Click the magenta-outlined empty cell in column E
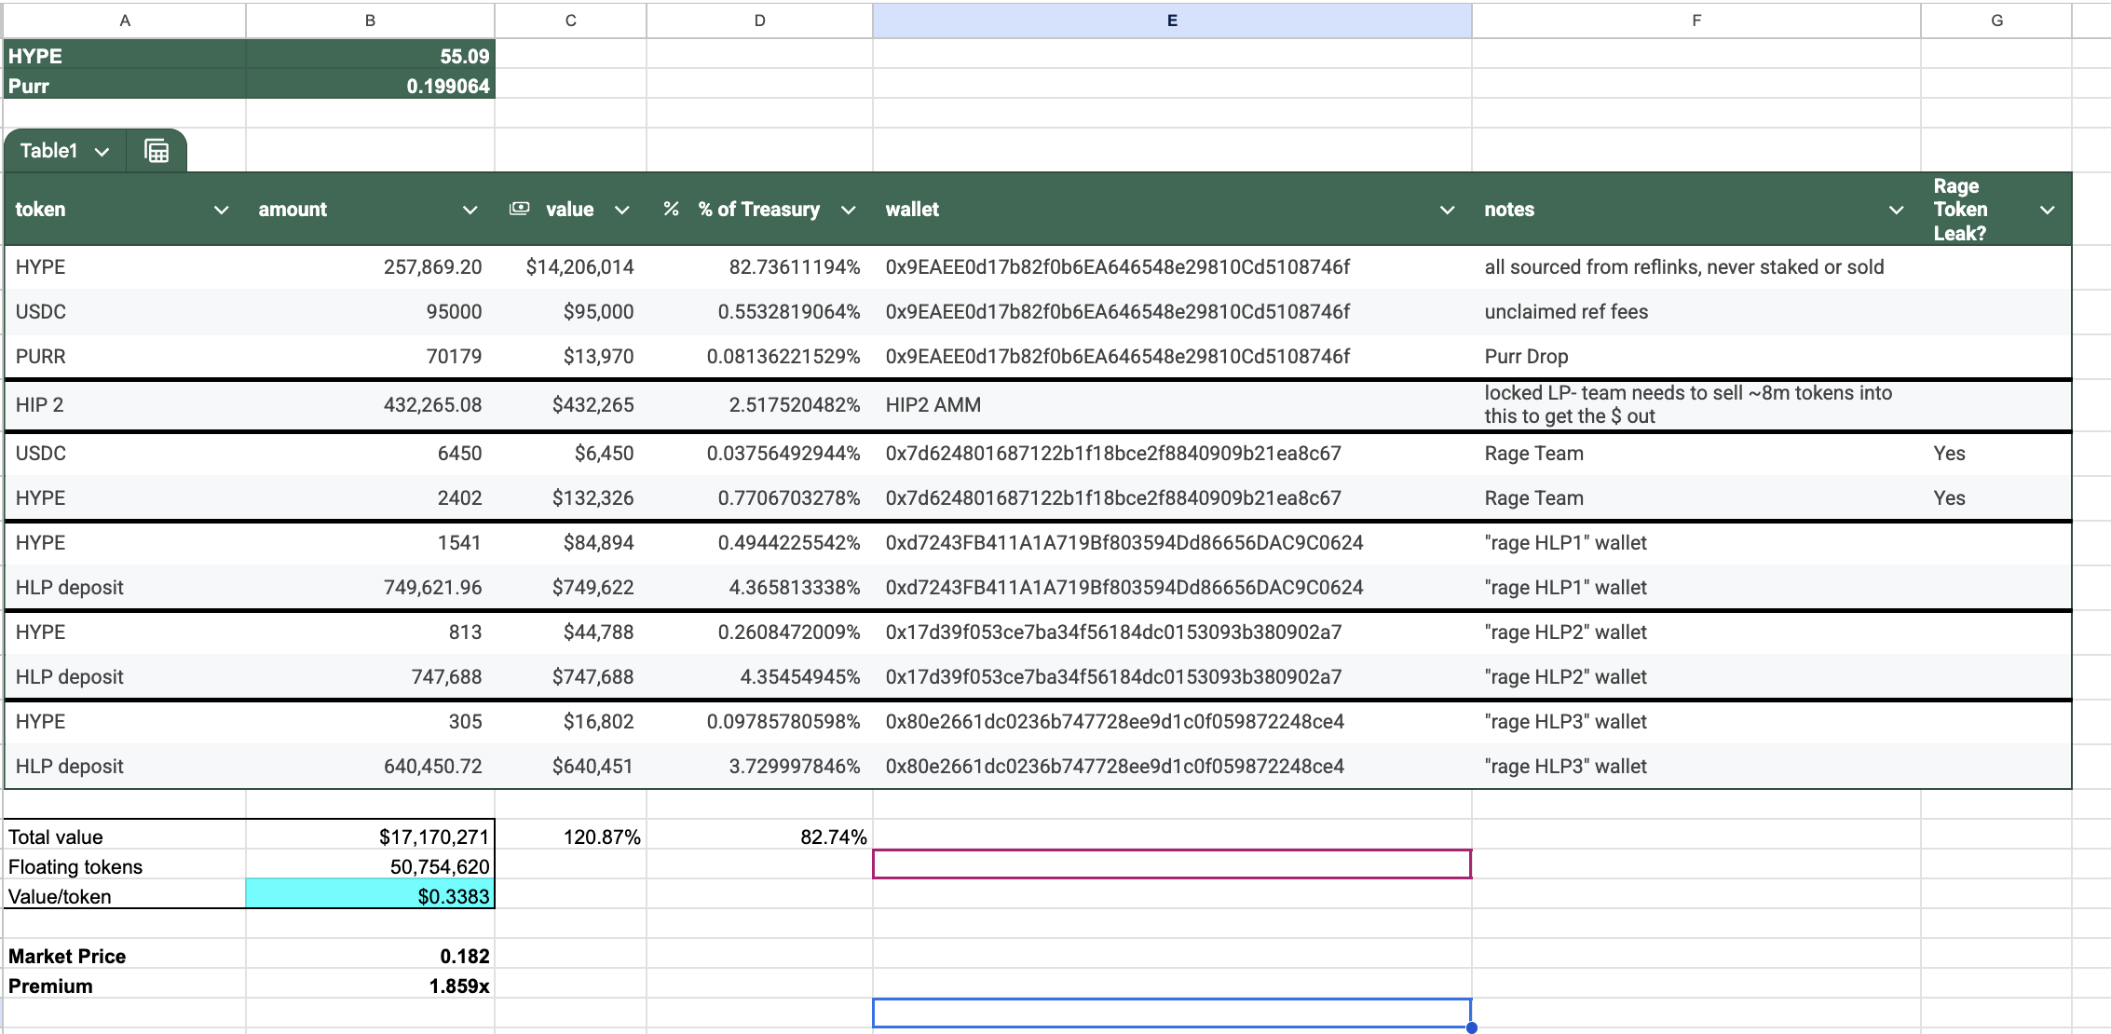Viewport: 2111px width, 1034px height. [1172, 864]
